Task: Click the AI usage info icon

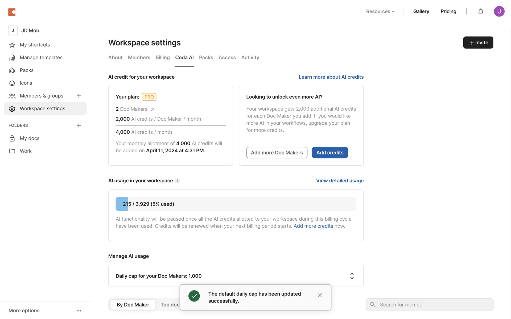Action: [x=177, y=181]
